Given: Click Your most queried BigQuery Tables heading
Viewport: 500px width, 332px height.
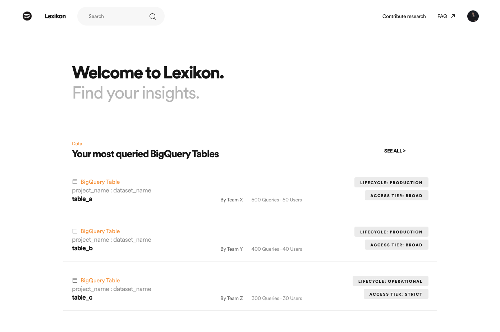Looking at the screenshot, I should pyautogui.click(x=145, y=154).
